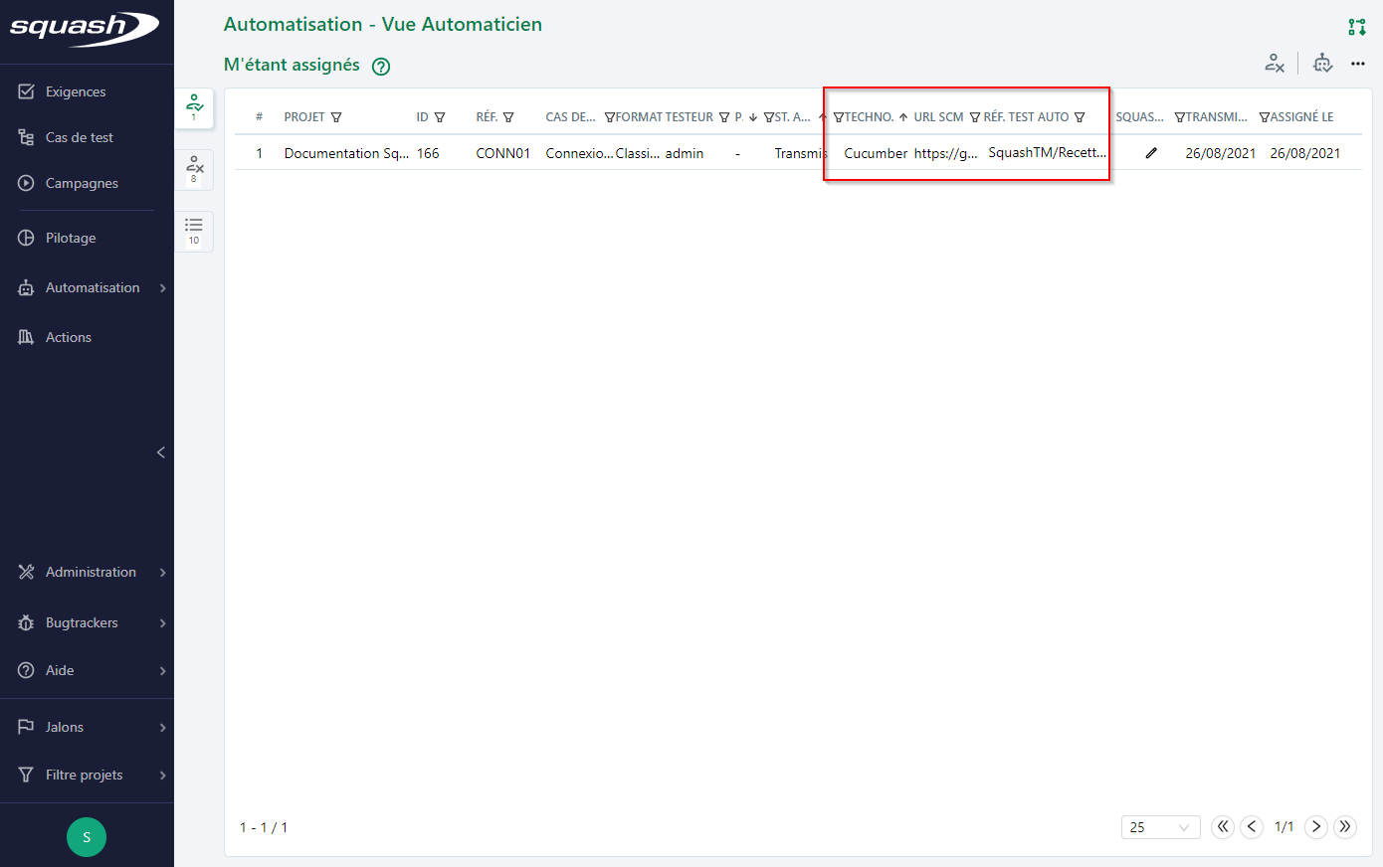Select Exigences in the sidebar
This screenshot has height=867, width=1383.
click(x=76, y=90)
